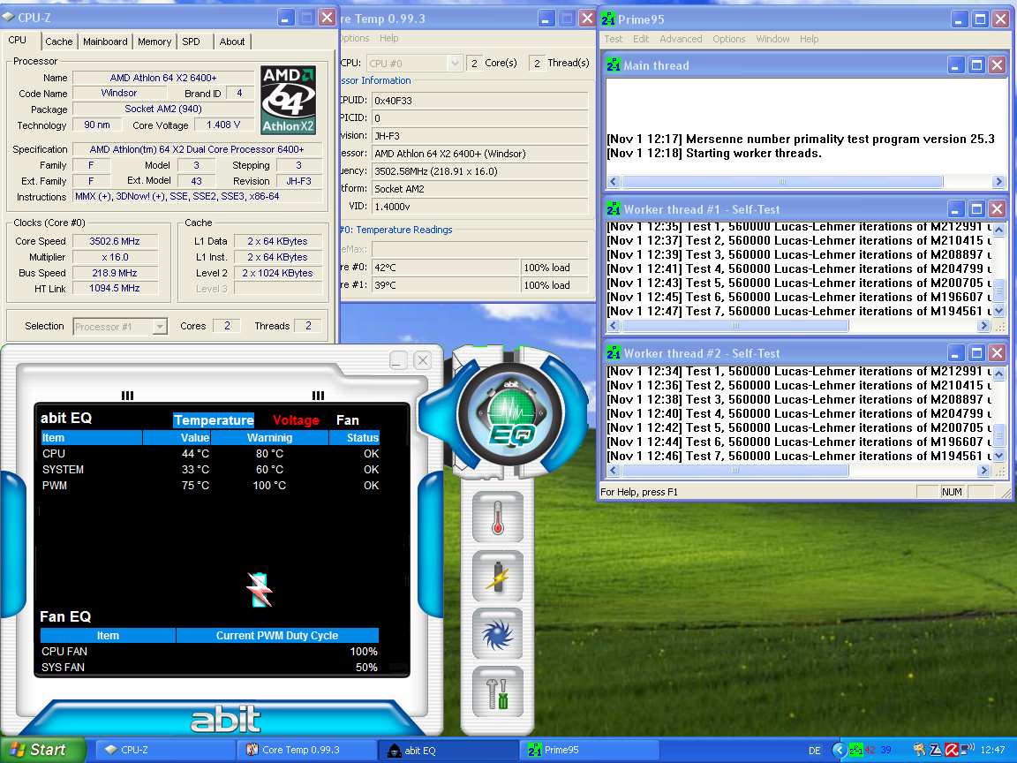Expand hidden tray icons arrow
This screenshot has width=1017, height=763.
pyautogui.click(x=839, y=750)
